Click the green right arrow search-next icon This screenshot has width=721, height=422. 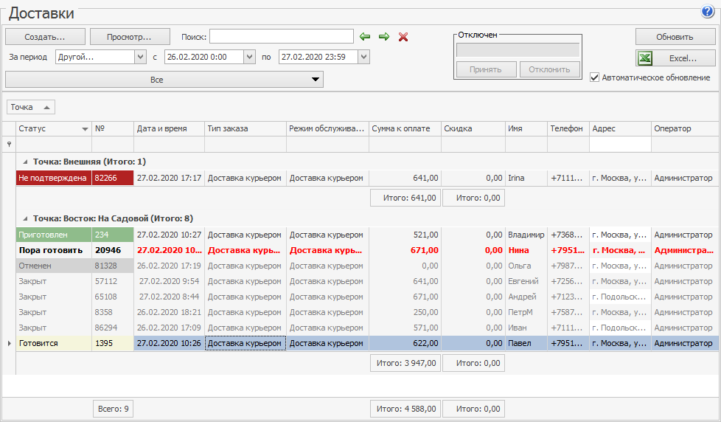[x=384, y=37]
